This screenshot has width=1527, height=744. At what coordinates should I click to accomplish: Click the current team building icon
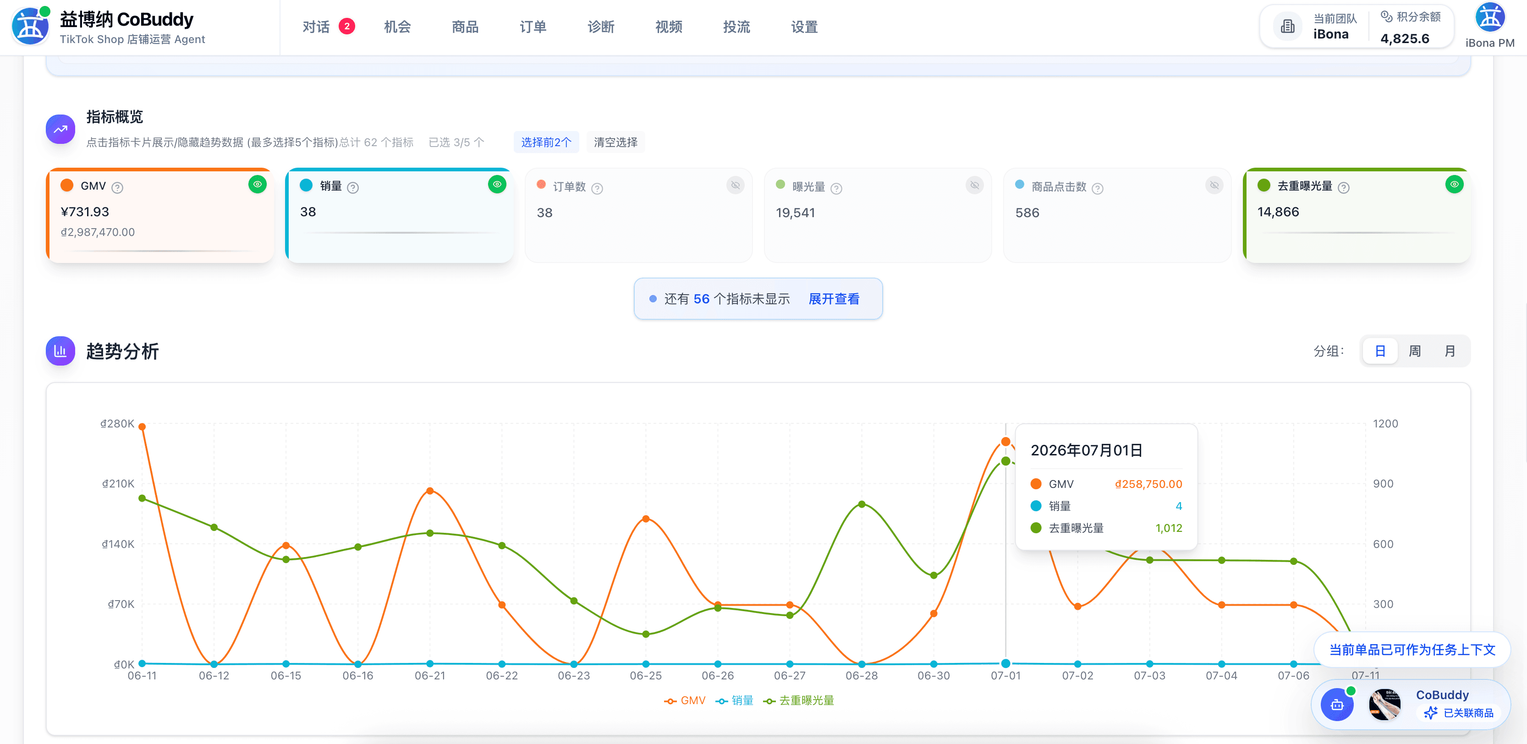click(1287, 27)
